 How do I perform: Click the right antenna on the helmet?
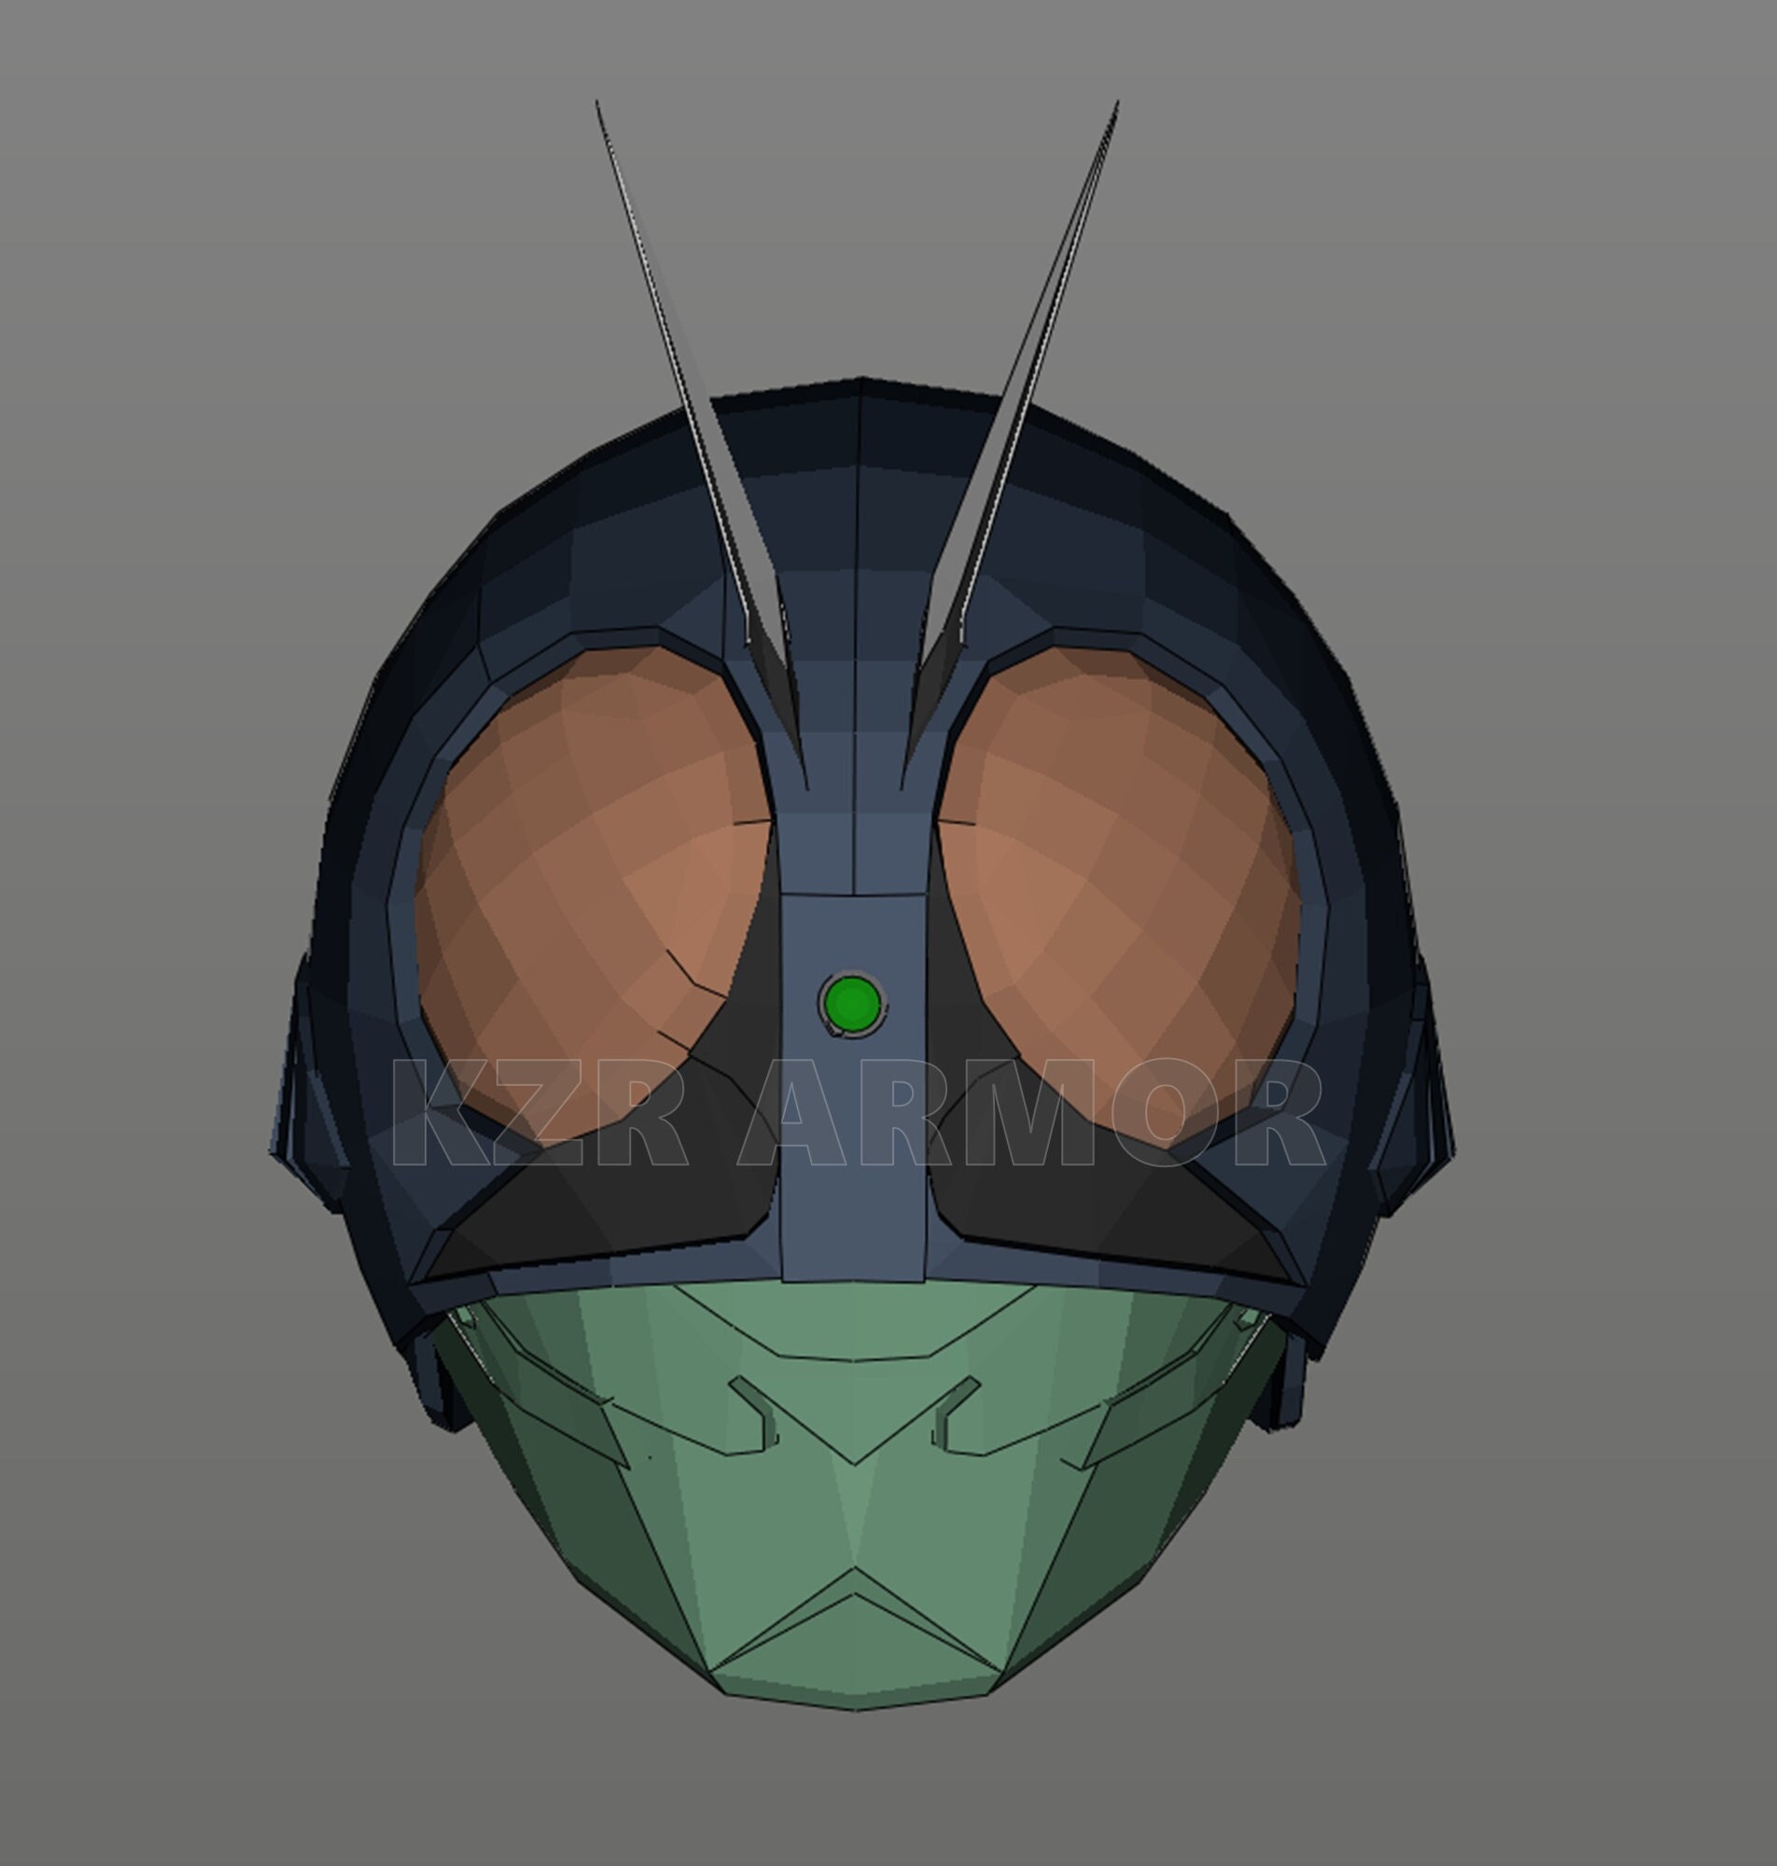click(1009, 445)
